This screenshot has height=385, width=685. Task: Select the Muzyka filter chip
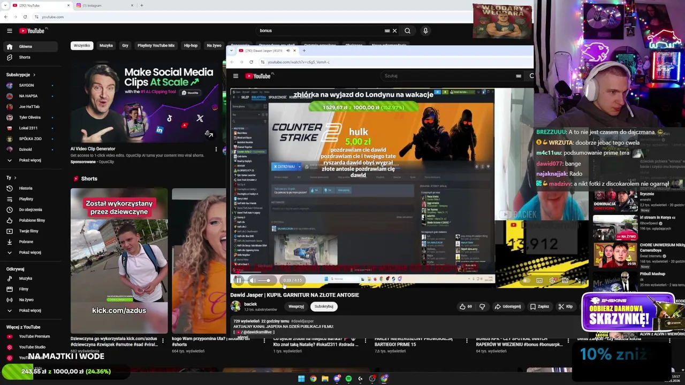pos(106,46)
